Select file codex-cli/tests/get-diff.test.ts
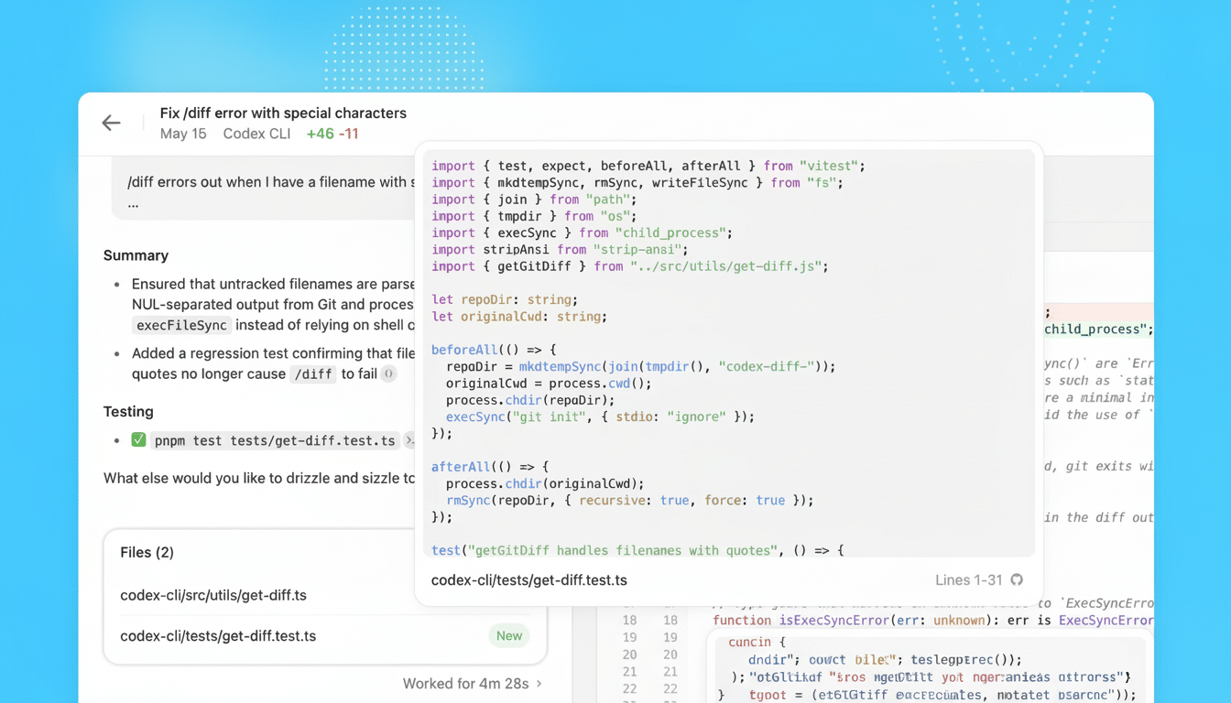The width and height of the screenshot is (1231, 703). point(220,635)
